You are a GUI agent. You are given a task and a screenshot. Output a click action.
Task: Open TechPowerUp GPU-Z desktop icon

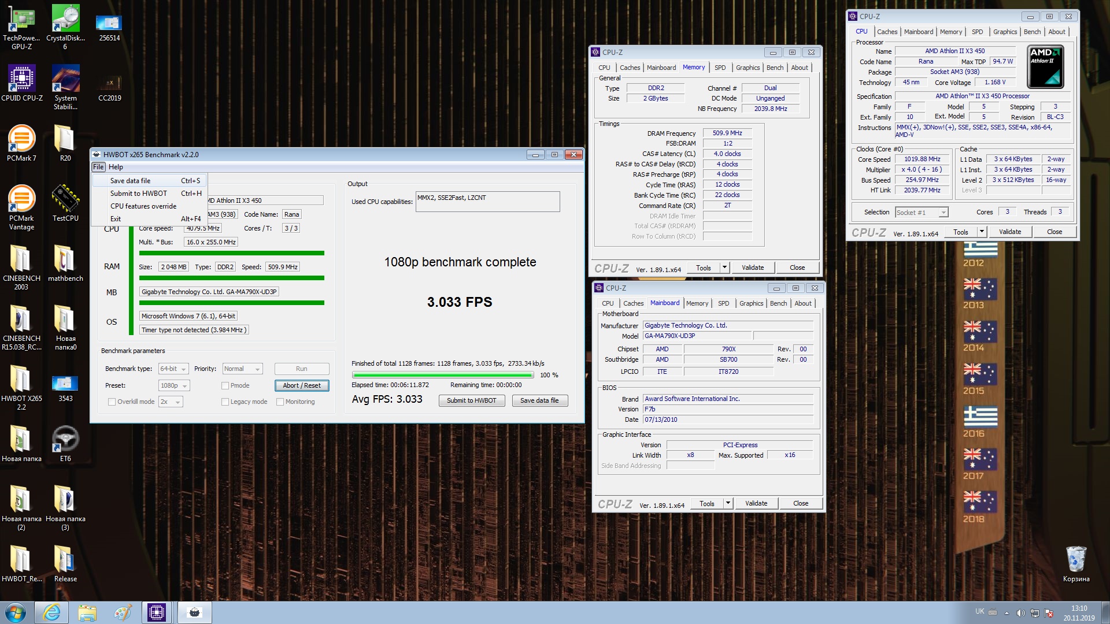21,27
